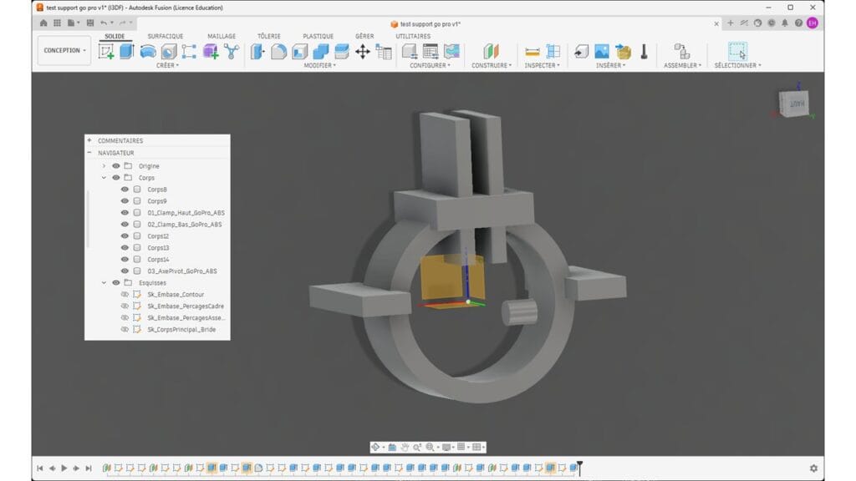Viewport: 856px width, 481px height.
Task: Switch to the Maillage tab
Action: click(x=222, y=36)
